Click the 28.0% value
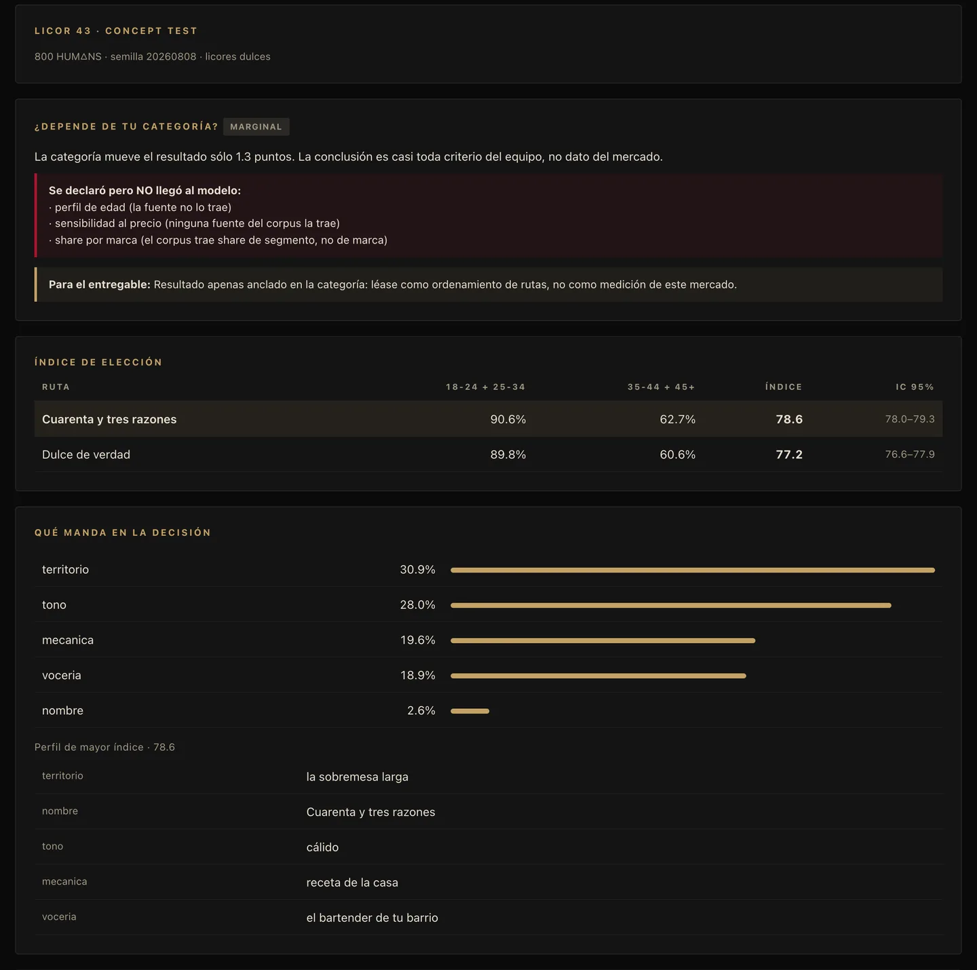Viewport: 977px width, 970px height. (417, 605)
